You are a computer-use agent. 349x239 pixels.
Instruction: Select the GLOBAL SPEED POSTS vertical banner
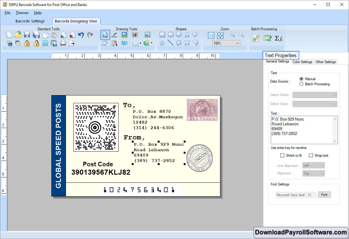pyautogui.click(x=59, y=146)
